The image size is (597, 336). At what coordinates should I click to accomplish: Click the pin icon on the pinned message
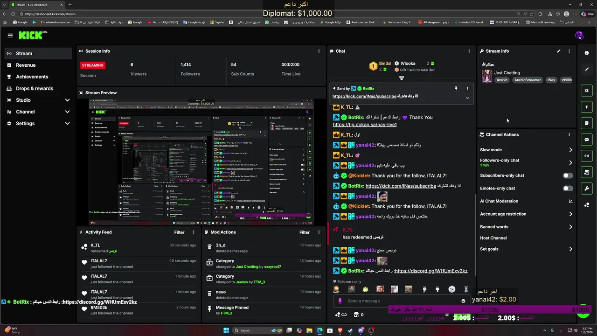[456, 88]
